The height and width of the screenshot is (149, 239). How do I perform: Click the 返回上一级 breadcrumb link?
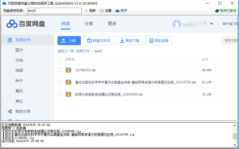pos(66,51)
